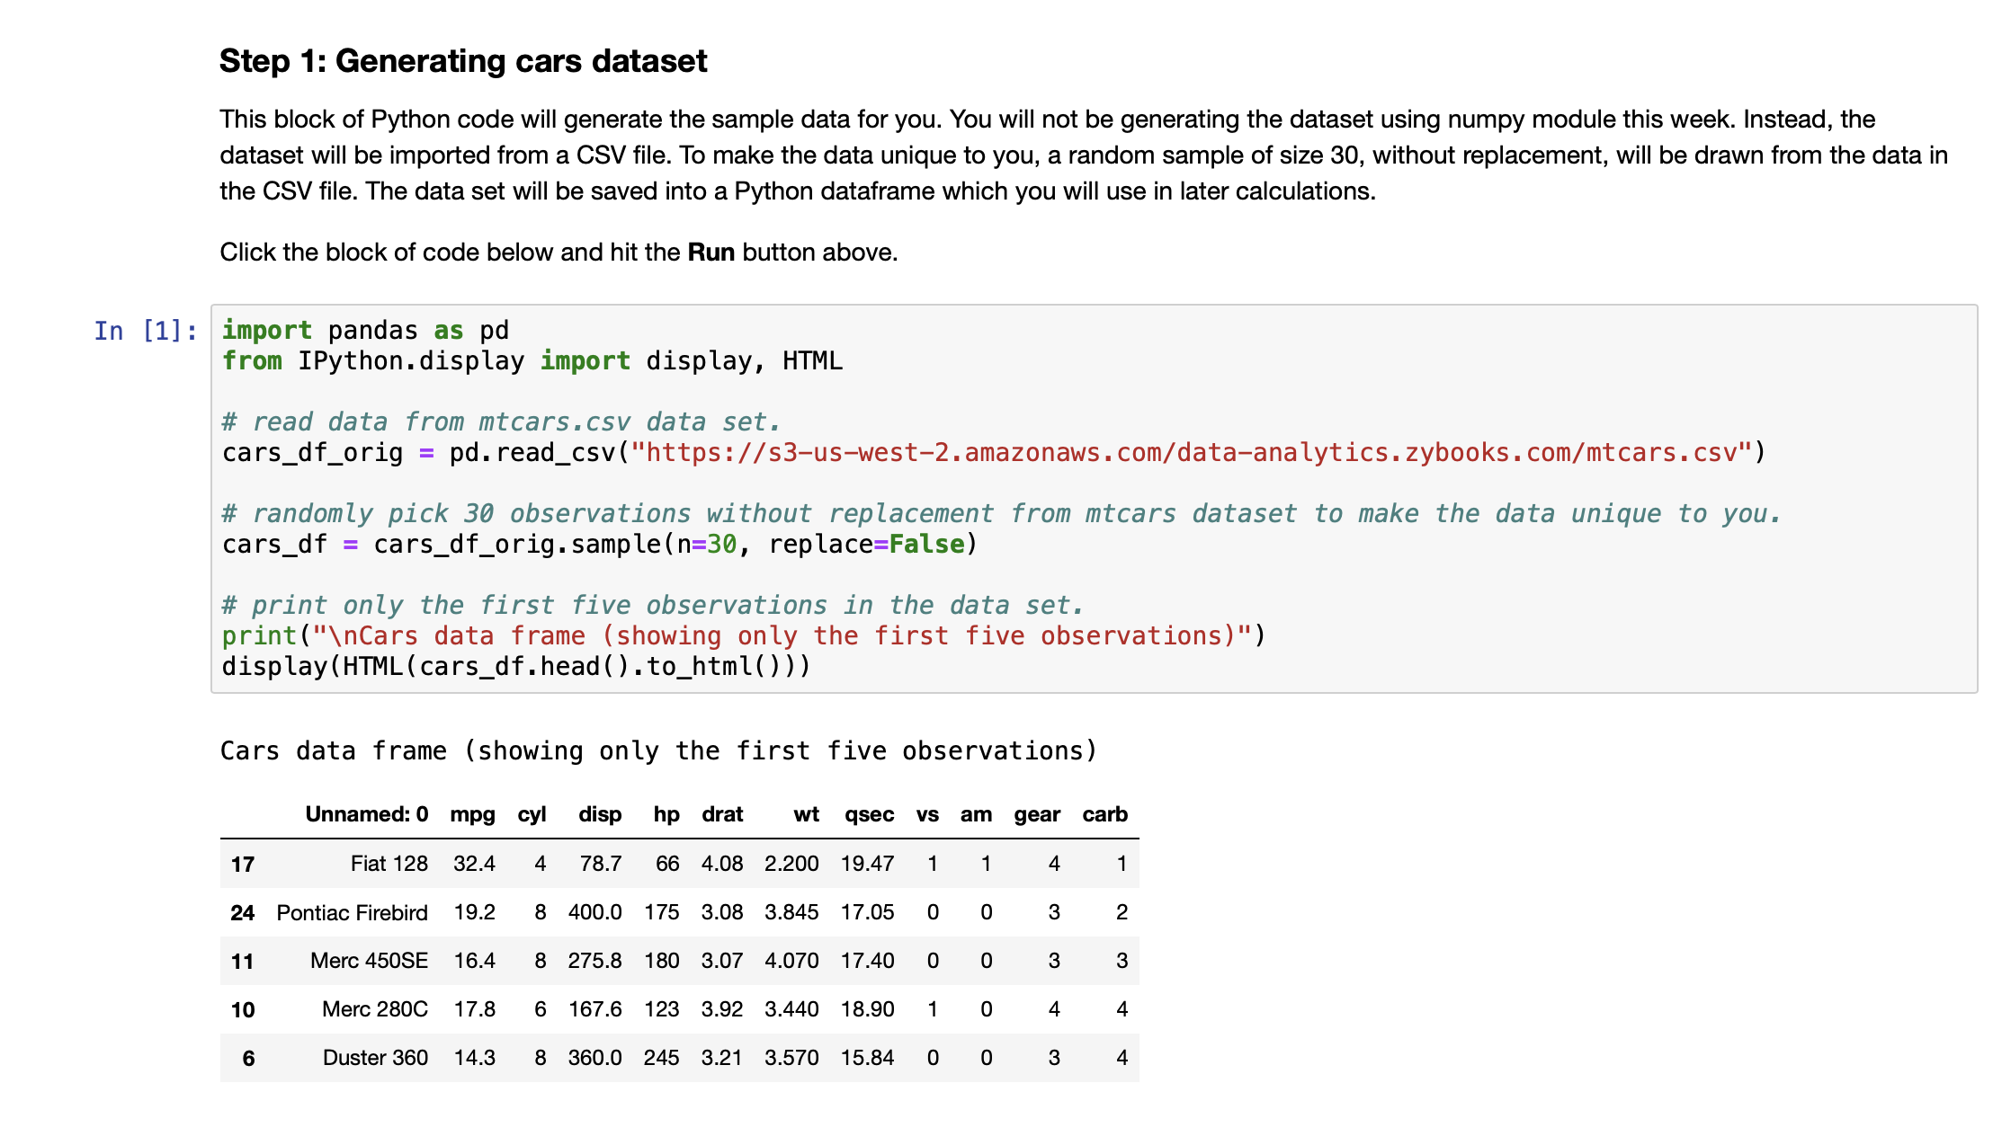Click the display(HTML(...)) code line
The width and height of the screenshot is (2002, 1145).
(x=515, y=667)
